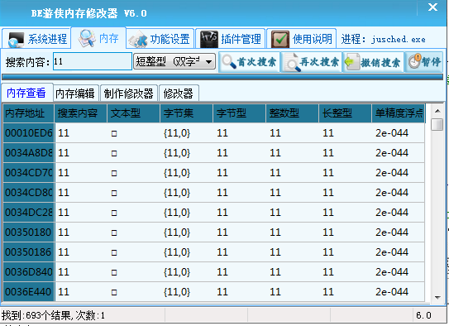Undo search with 撤销搜索

point(373,62)
